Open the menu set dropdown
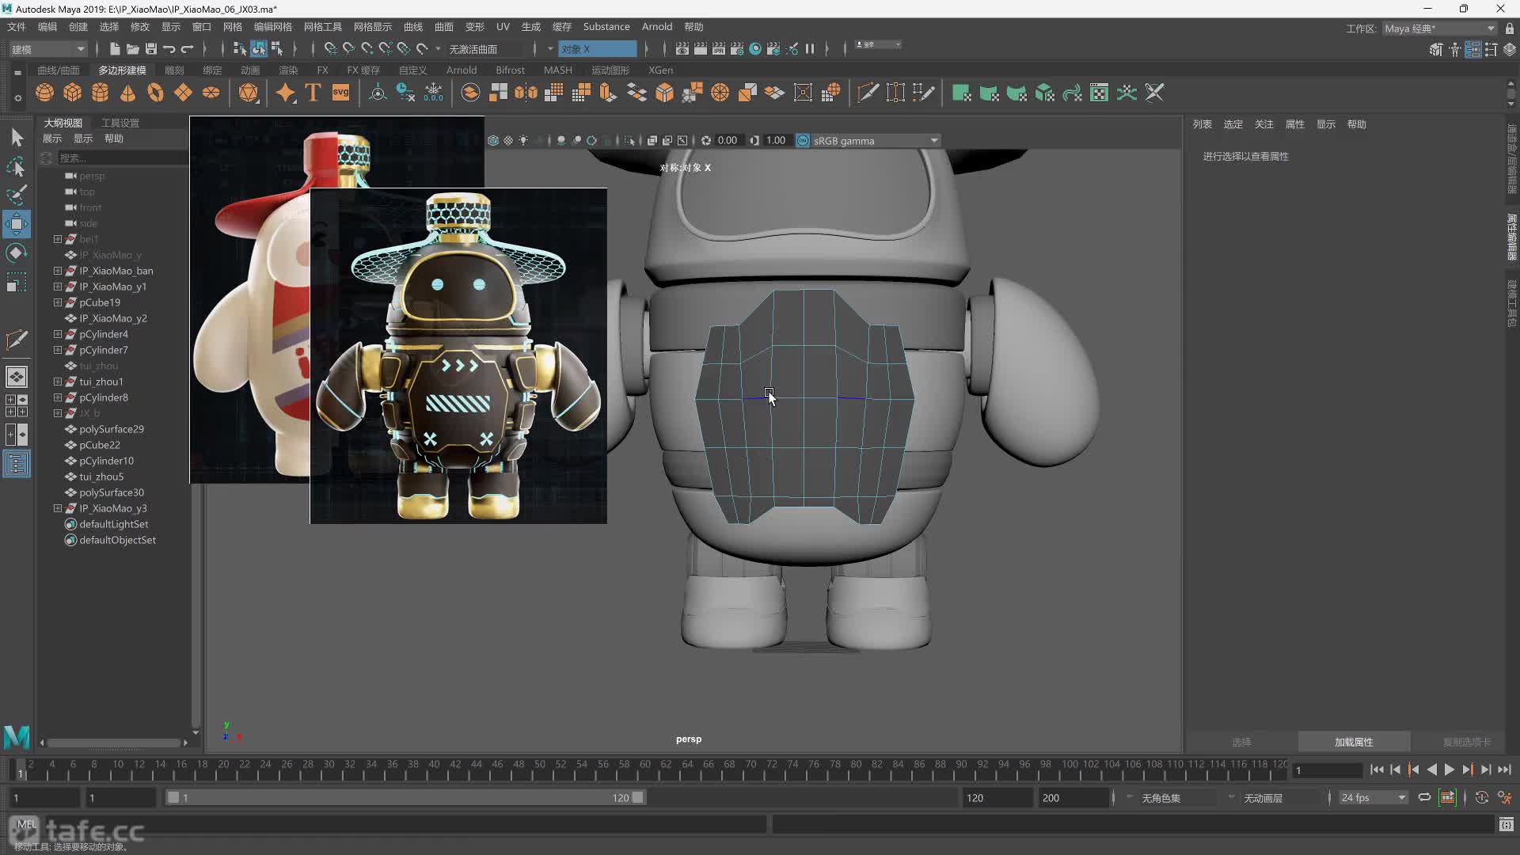1520x855 pixels. (47, 49)
